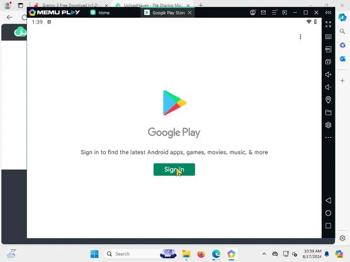
Task: Open a new browser tab
Action: pos(201,5)
